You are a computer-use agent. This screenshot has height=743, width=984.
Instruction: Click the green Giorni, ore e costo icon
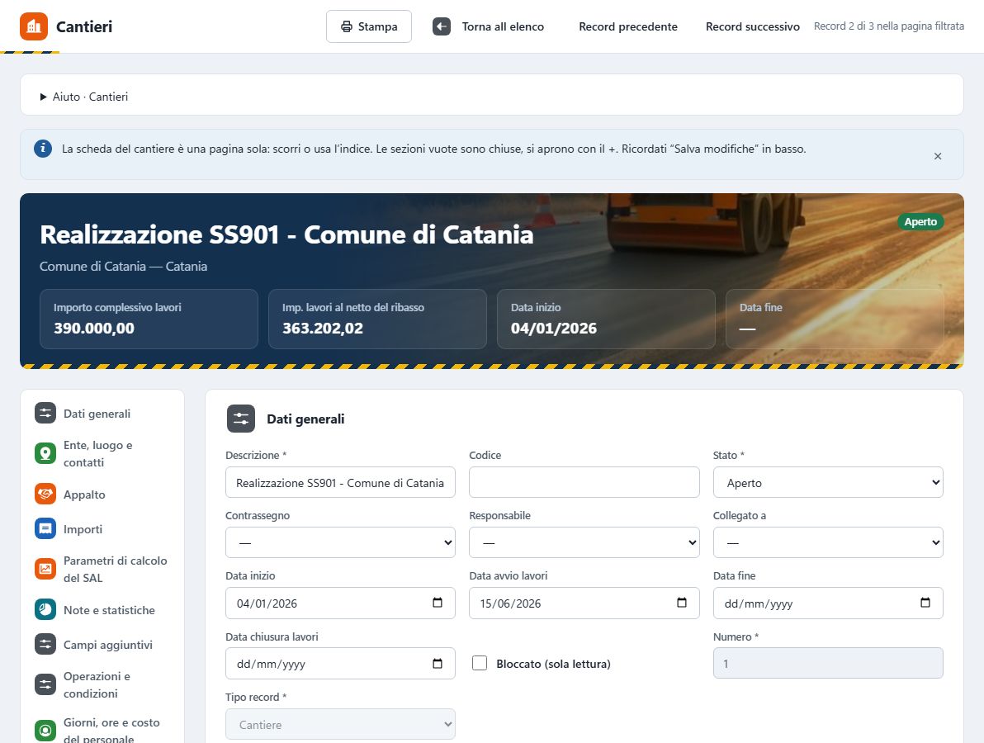click(45, 731)
